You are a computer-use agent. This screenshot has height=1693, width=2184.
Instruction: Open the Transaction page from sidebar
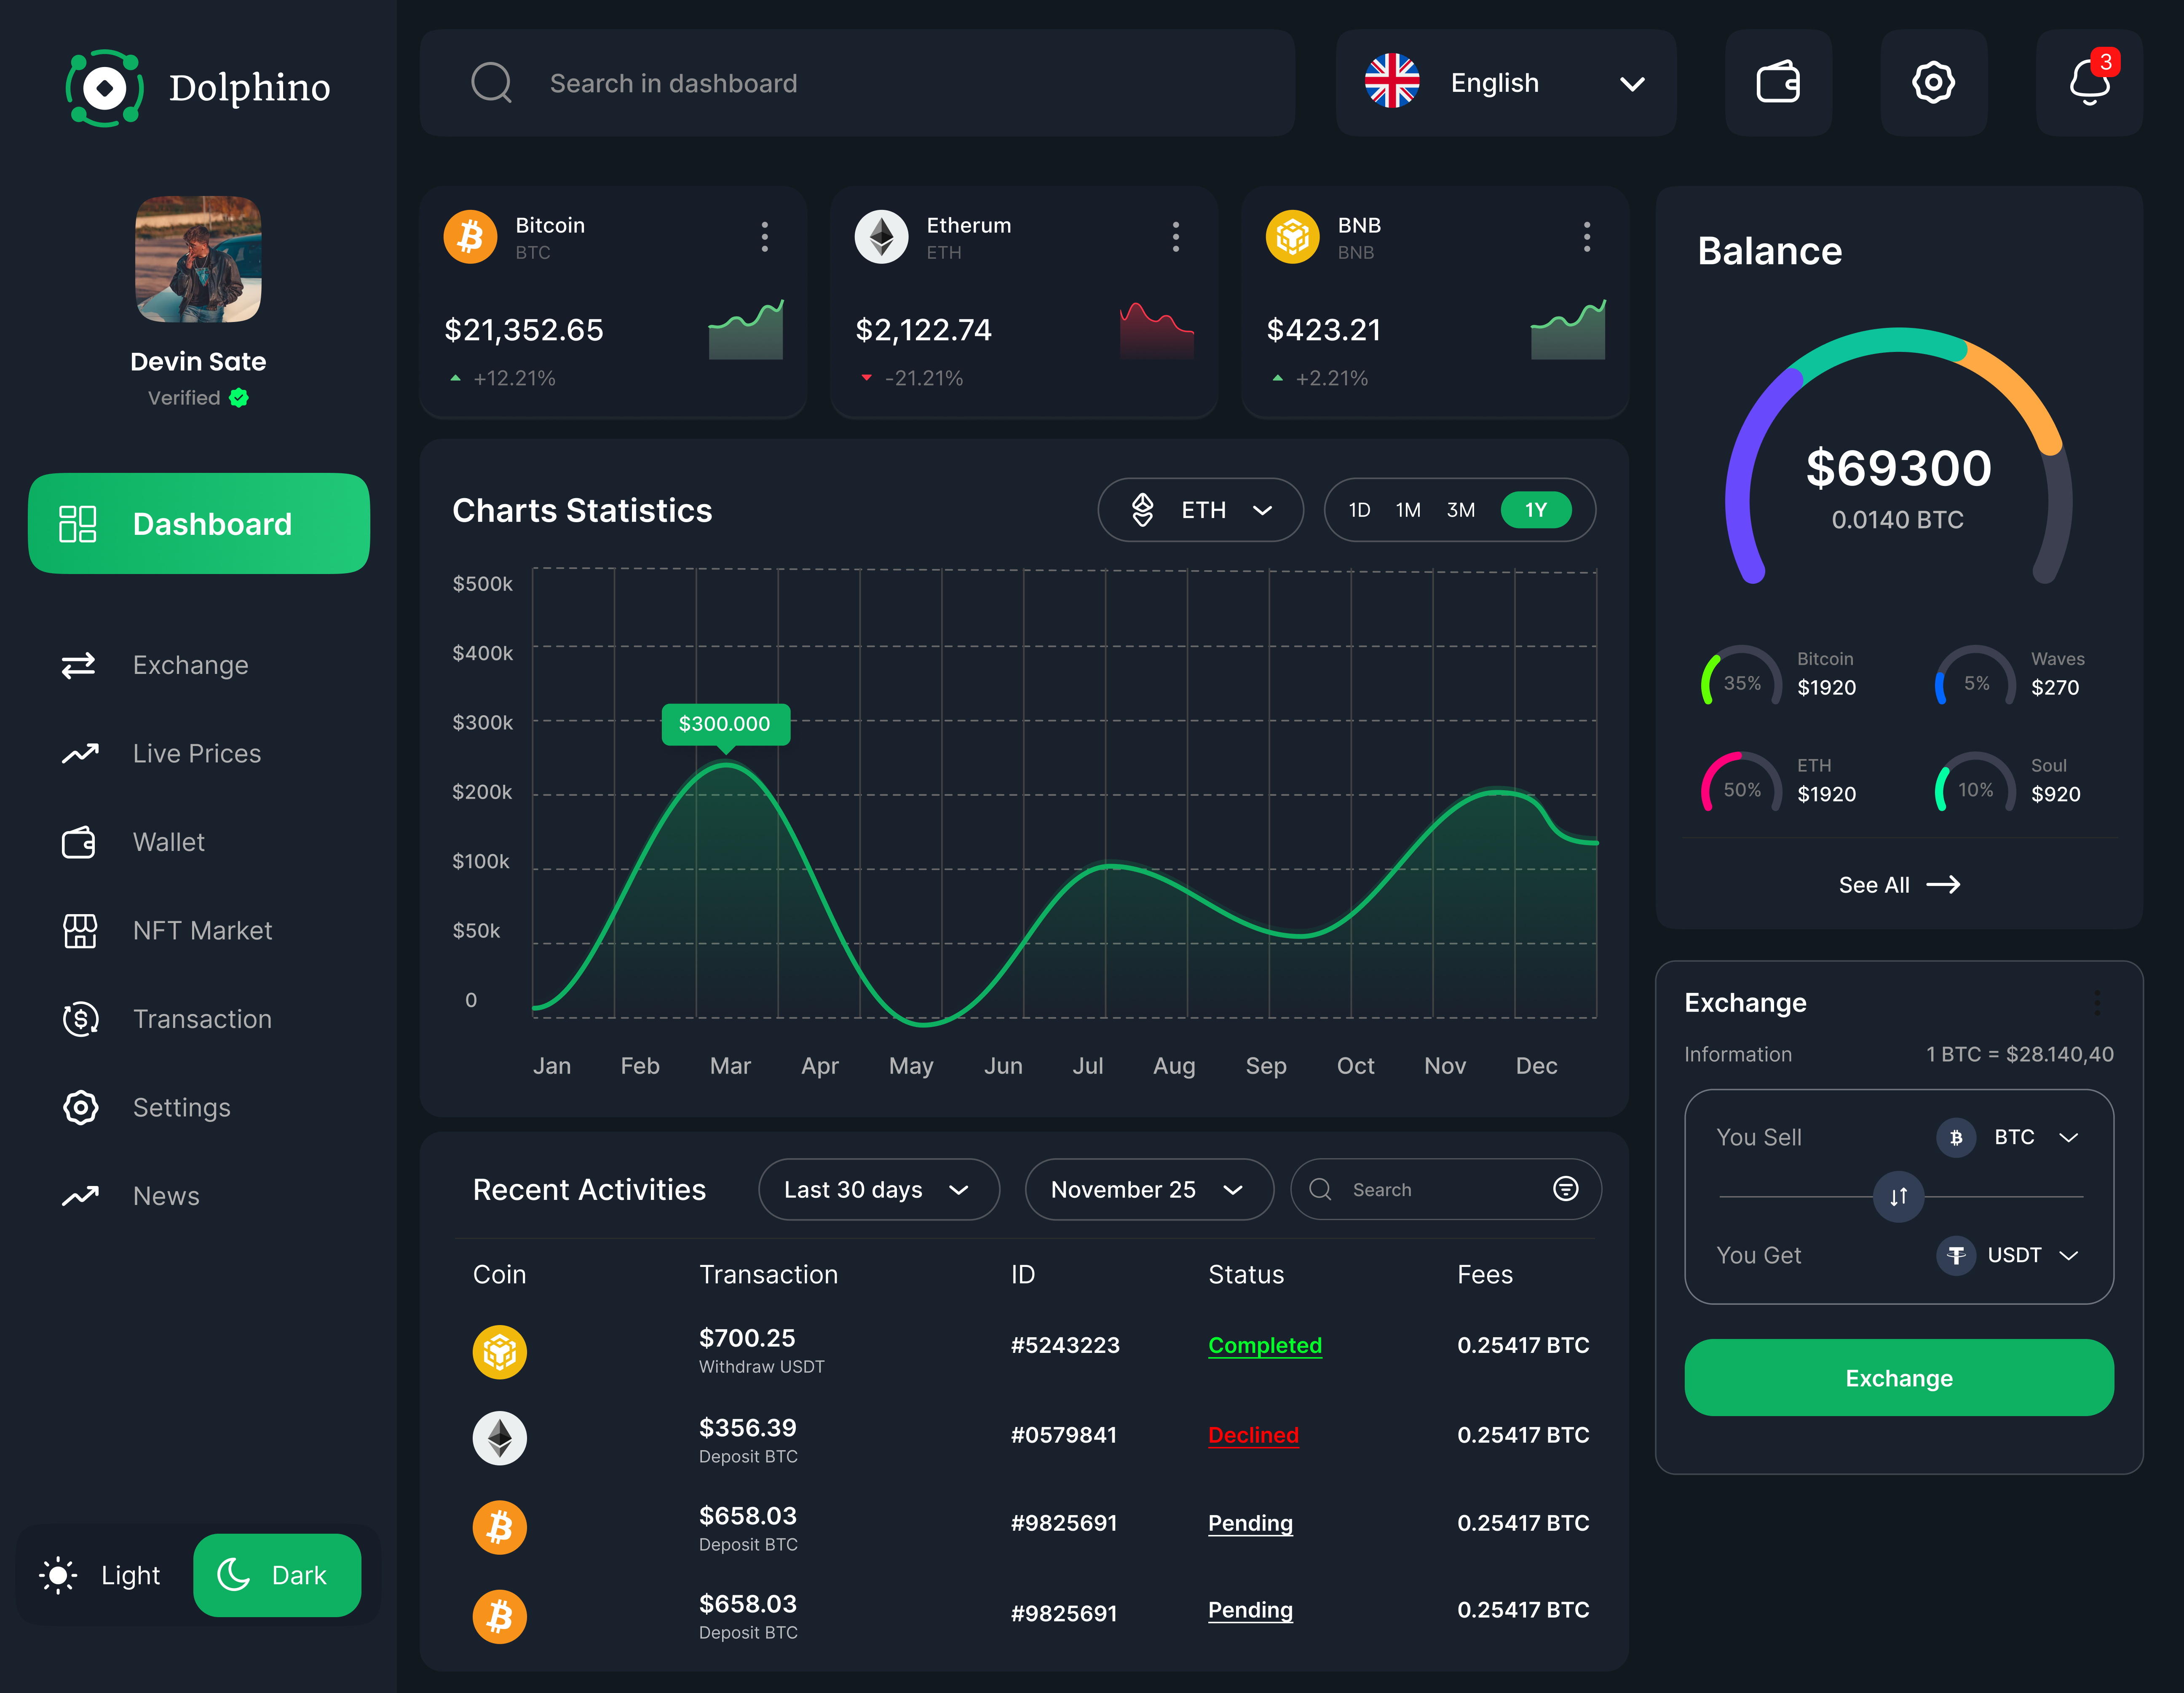202,1019
